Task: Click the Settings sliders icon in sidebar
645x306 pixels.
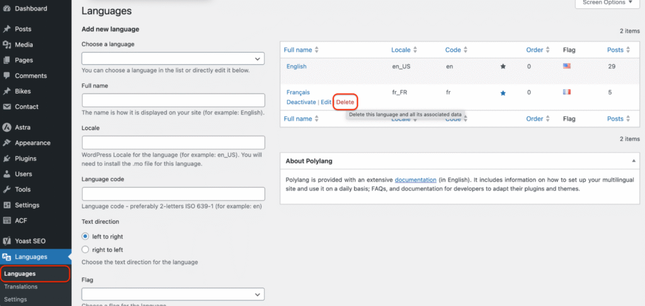Action: click(6, 205)
